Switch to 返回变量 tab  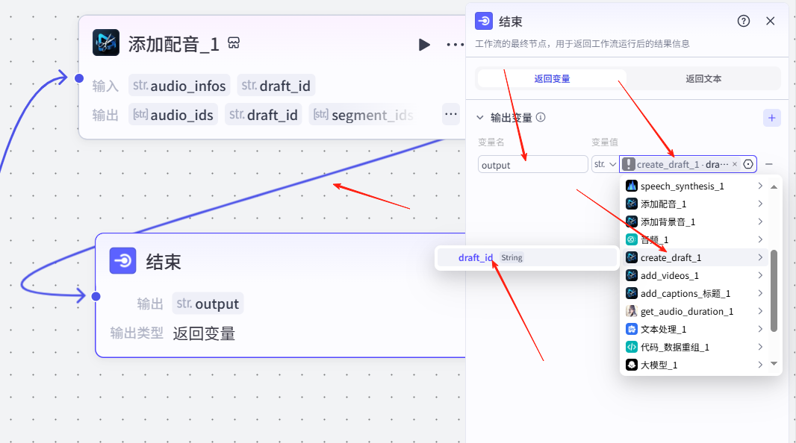pos(552,78)
